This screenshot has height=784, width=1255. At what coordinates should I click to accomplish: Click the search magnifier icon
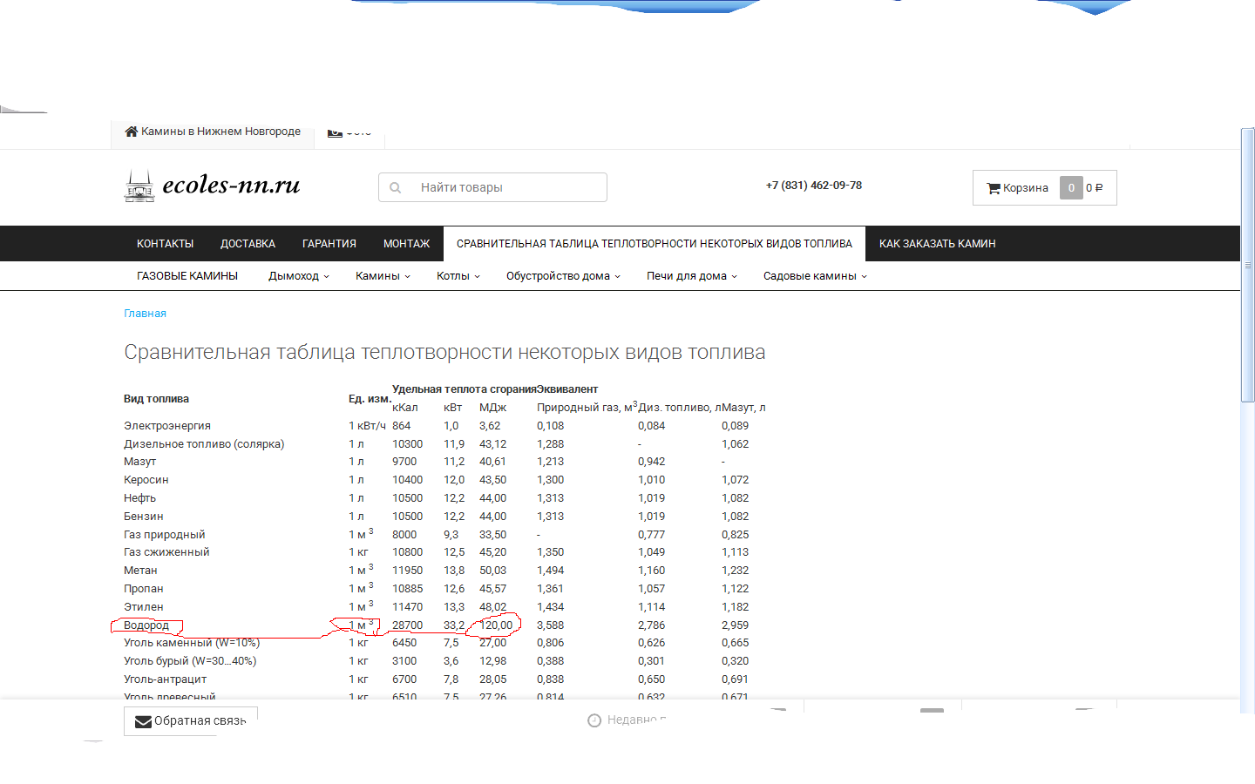point(396,188)
